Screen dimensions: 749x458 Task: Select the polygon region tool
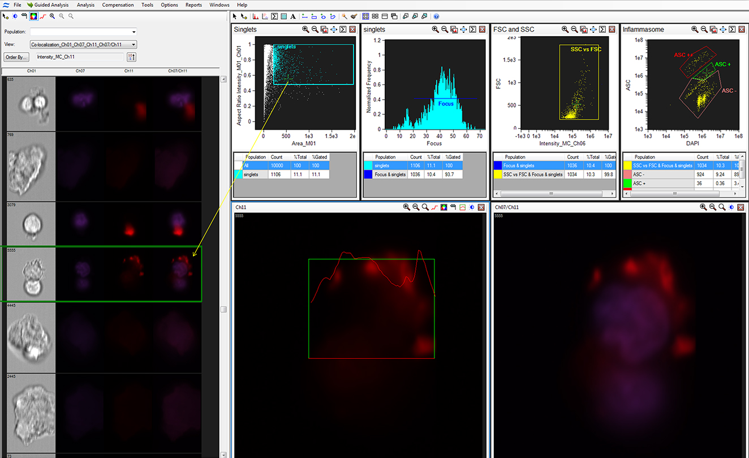tap(333, 16)
